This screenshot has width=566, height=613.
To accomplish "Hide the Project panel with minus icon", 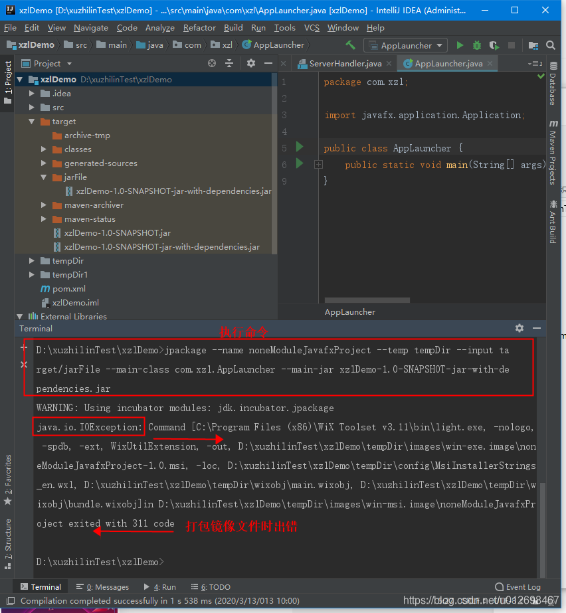I will click(268, 63).
